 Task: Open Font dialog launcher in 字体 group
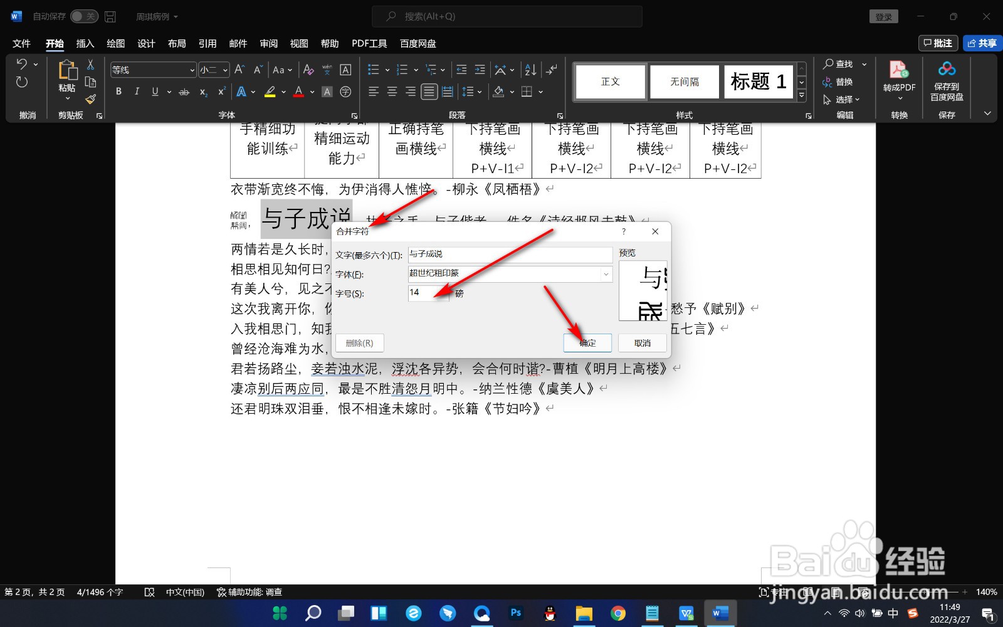(x=354, y=115)
